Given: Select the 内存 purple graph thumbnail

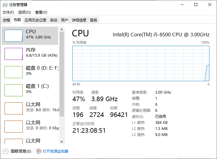Looking at the screenshot, I should (14, 54).
